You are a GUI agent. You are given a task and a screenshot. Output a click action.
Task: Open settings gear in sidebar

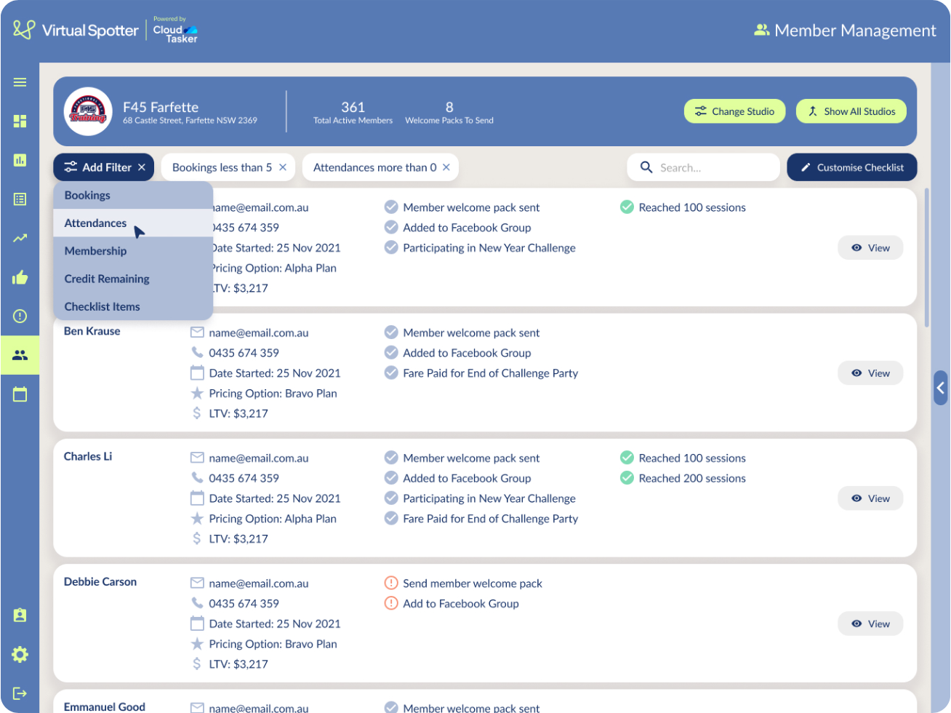20,654
